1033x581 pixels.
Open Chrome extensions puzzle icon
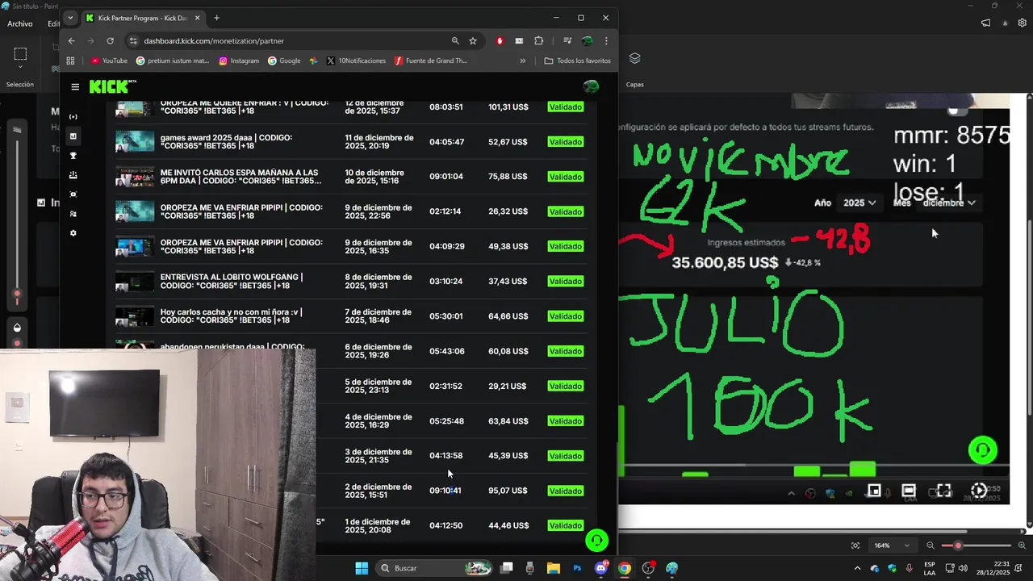[x=539, y=40]
